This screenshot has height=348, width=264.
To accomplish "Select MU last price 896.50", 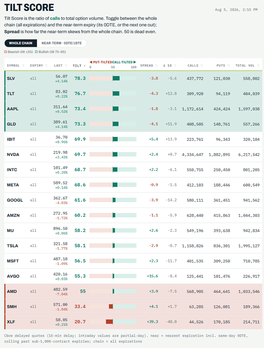I will 60,228.
